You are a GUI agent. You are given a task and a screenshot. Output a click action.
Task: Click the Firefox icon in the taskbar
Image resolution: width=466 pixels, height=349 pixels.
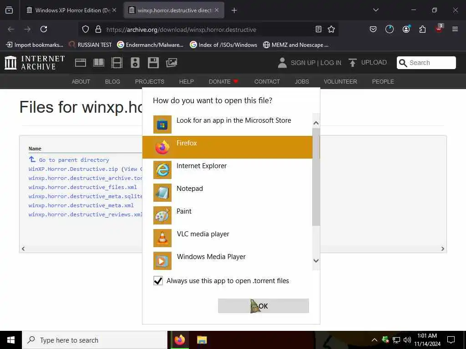tap(180, 340)
